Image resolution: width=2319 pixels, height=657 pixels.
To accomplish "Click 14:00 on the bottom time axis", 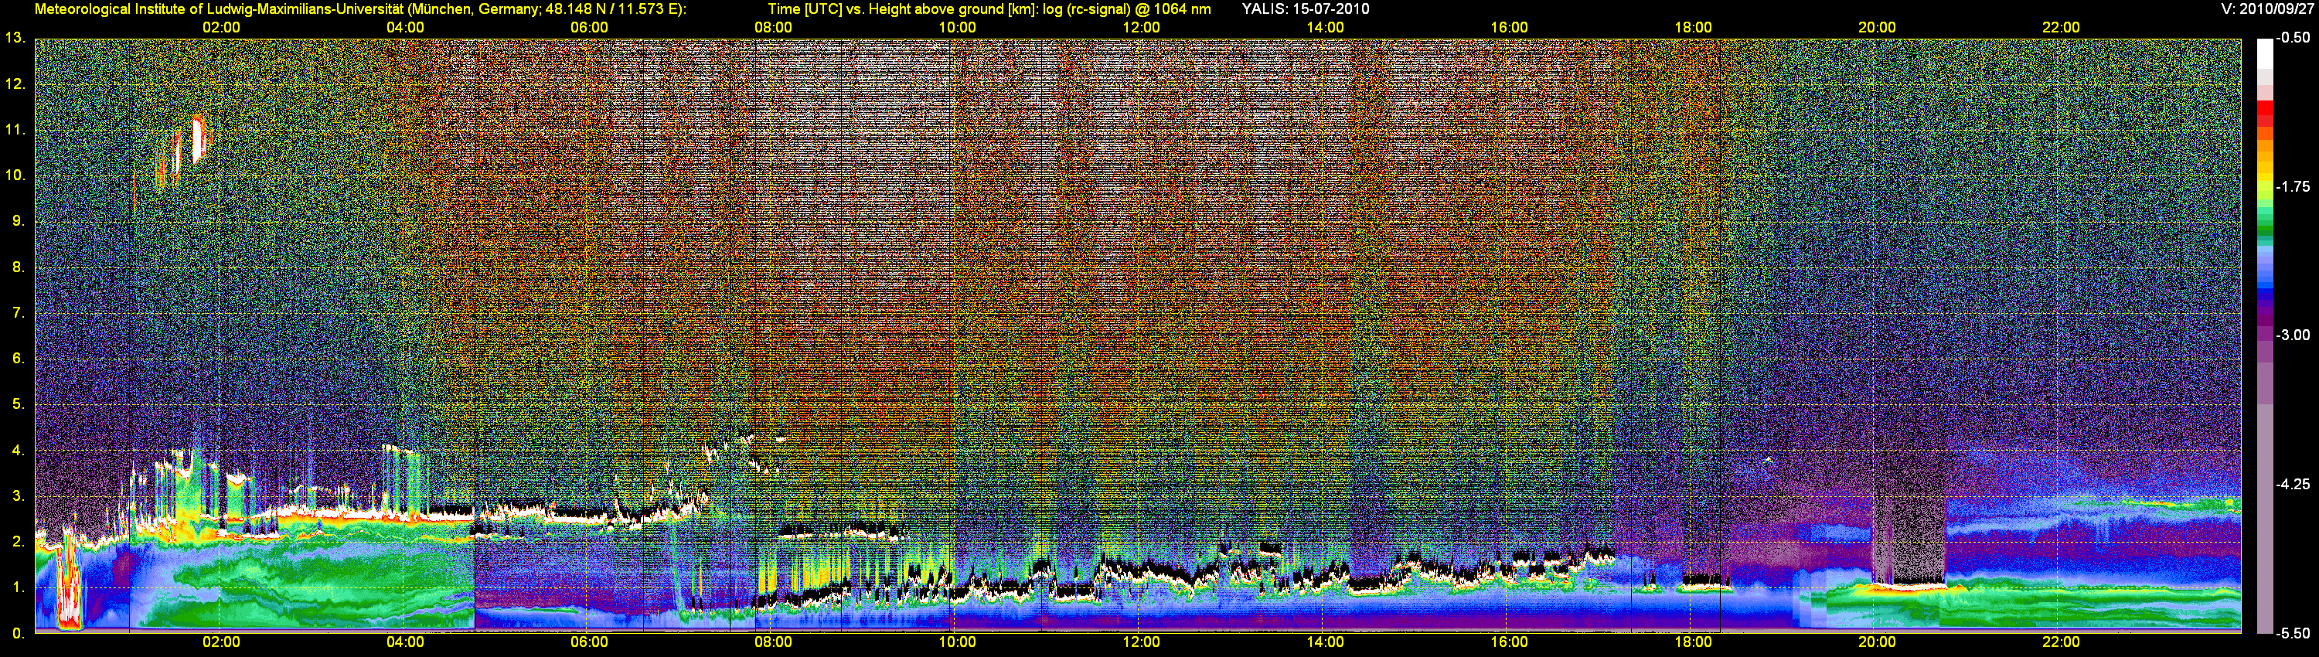I will click(x=1325, y=642).
